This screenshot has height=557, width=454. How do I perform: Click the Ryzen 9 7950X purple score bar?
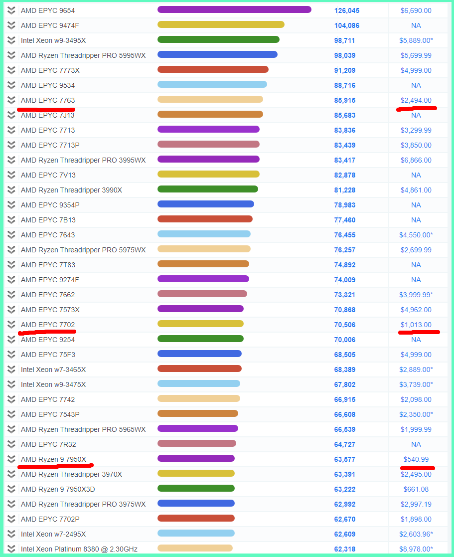[x=196, y=458]
